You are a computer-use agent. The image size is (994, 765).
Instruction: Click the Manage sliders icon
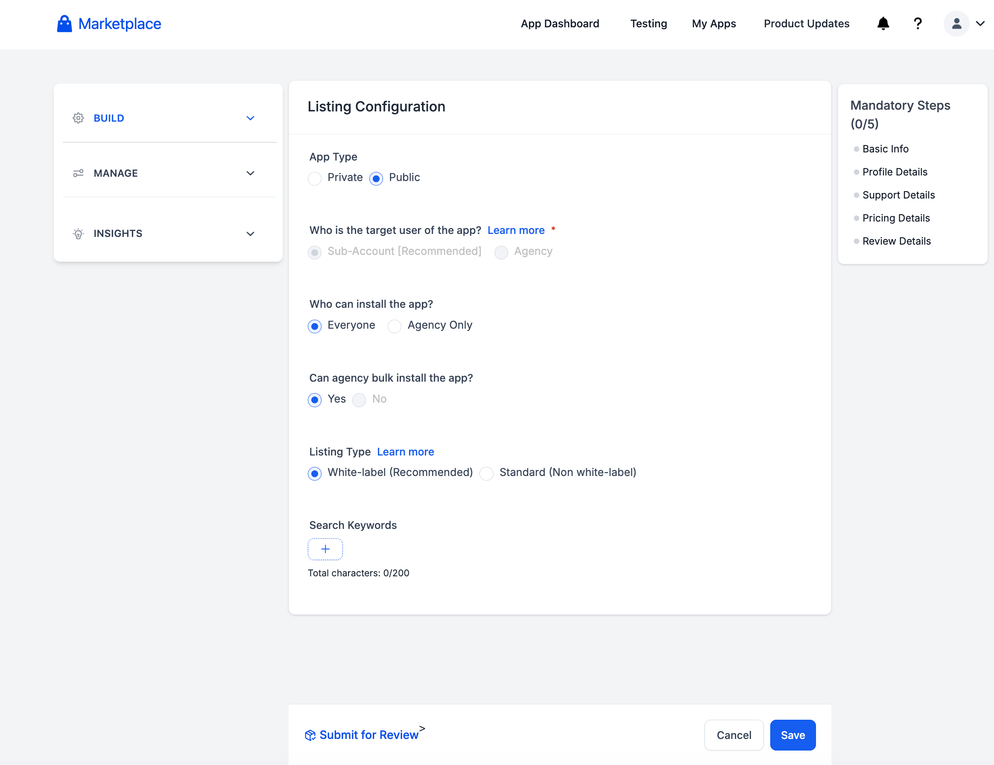tap(78, 173)
